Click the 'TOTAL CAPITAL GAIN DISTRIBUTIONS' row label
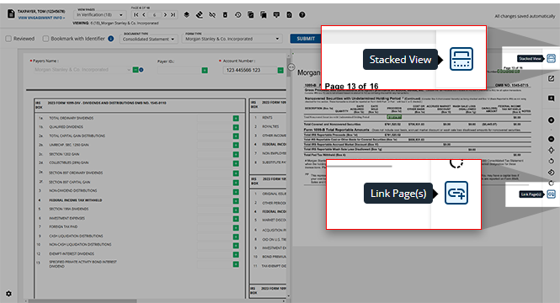Screen dimensions: 560x303 tap(77, 136)
